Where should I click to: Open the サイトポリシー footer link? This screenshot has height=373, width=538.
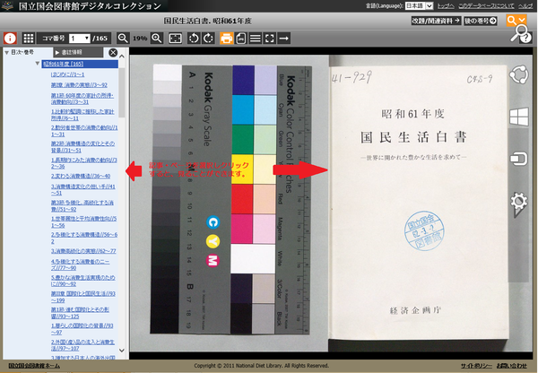point(476,366)
